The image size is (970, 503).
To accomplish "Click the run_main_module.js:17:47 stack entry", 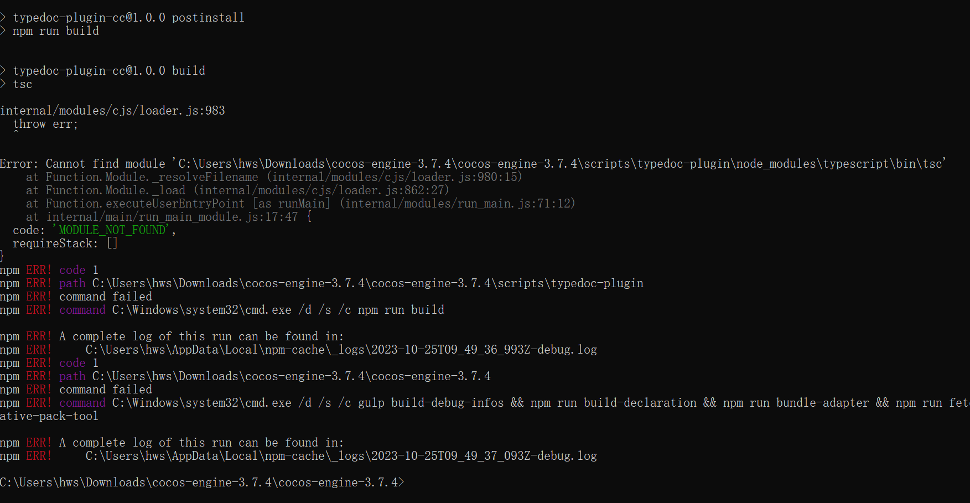I will pos(172,217).
